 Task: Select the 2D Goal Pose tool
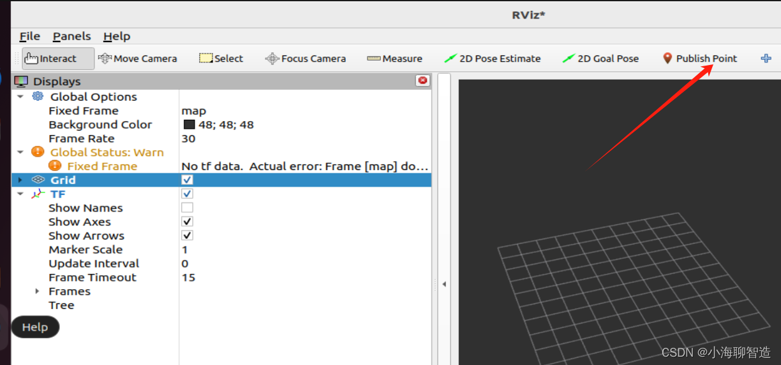(600, 59)
